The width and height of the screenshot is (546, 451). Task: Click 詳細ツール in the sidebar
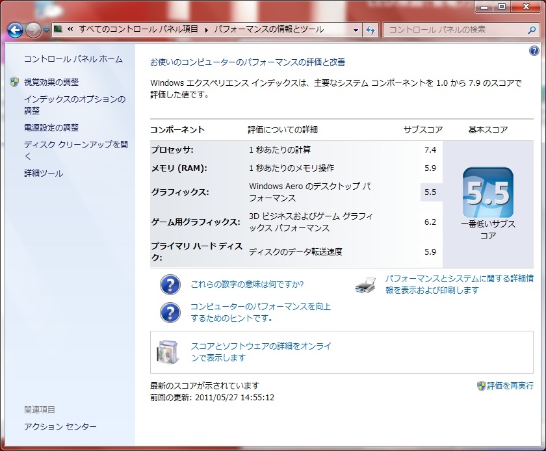44,174
